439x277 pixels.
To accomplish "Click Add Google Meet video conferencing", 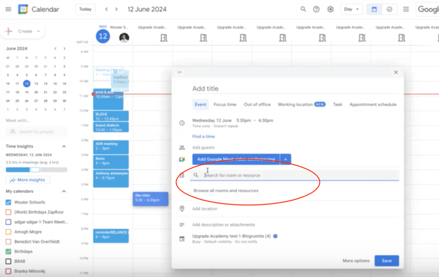I will pyautogui.click(x=236, y=160).
